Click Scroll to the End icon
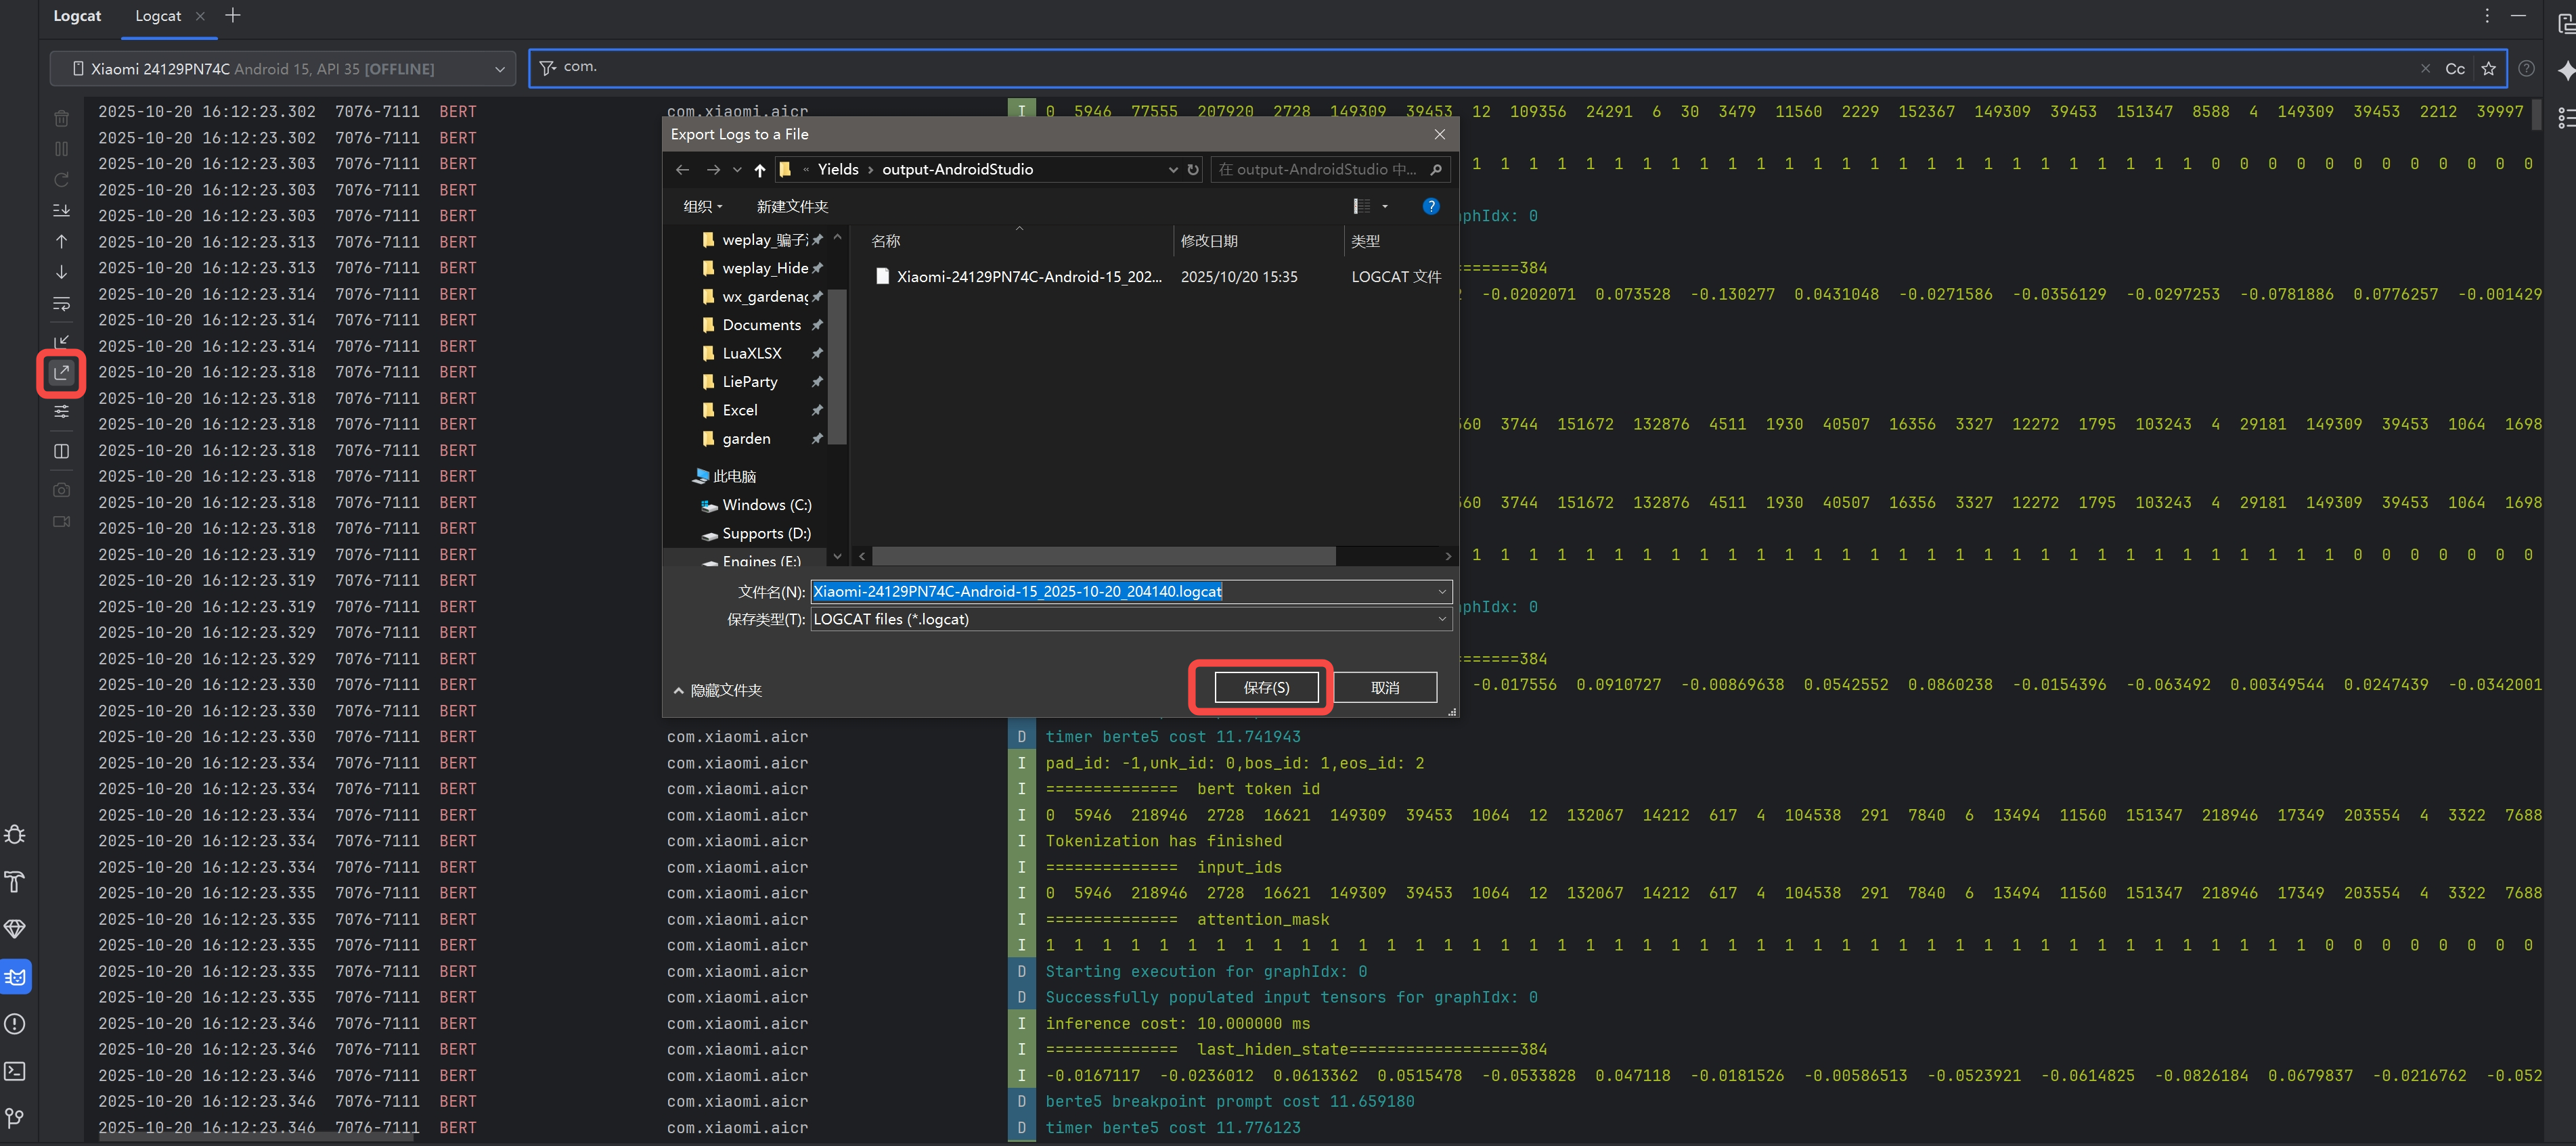 click(x=61, y=210)
